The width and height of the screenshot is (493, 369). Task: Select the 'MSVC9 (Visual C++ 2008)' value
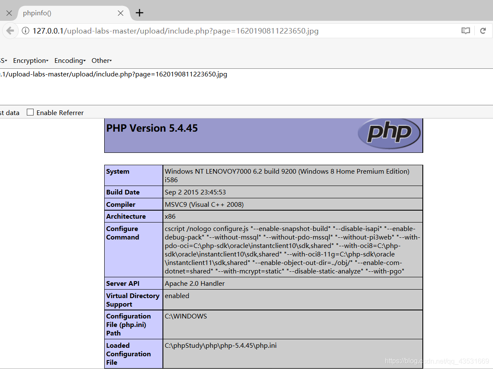pyautogui.click(x=204, y=205)
